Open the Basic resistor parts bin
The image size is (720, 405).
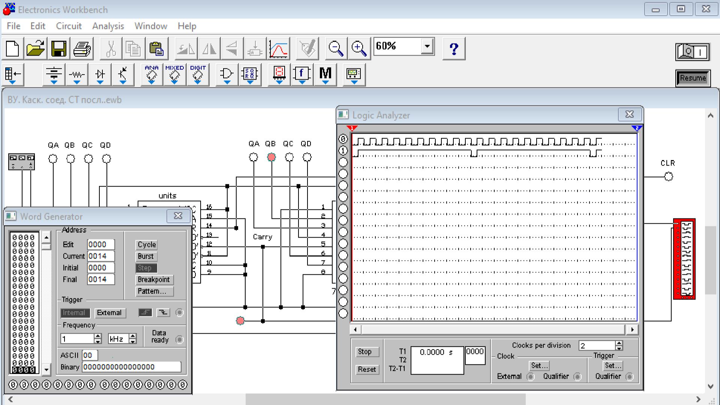[x=77, y=74]
